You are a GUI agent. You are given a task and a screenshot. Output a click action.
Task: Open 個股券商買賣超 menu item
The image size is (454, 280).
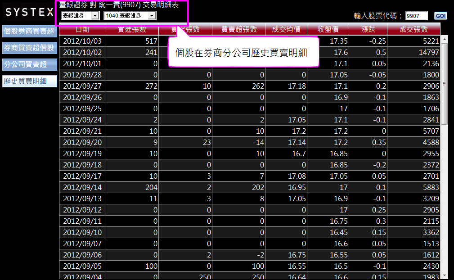point(29,31)
